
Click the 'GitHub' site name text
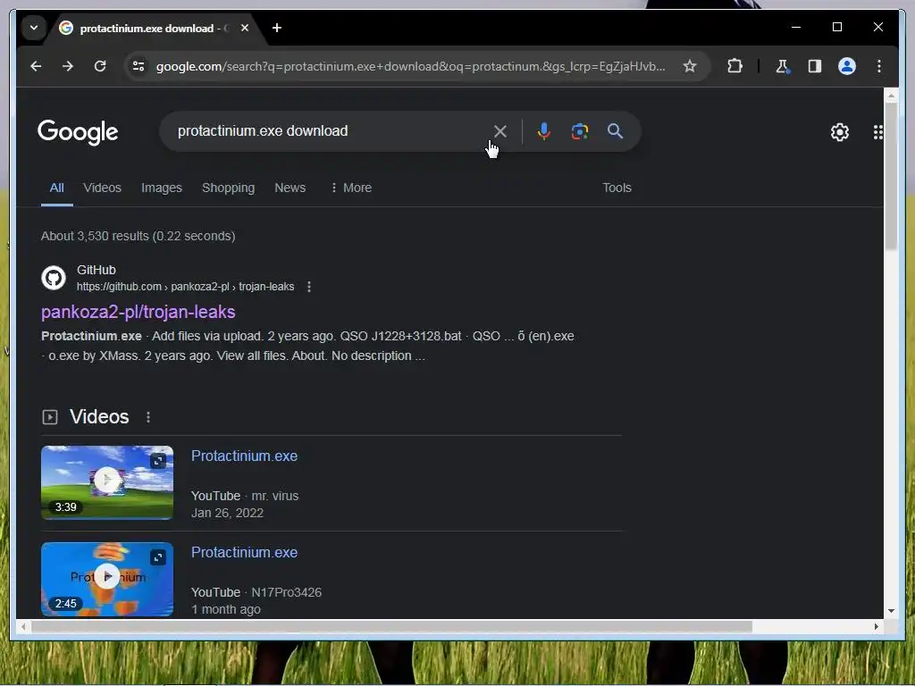tap(97, 270)
